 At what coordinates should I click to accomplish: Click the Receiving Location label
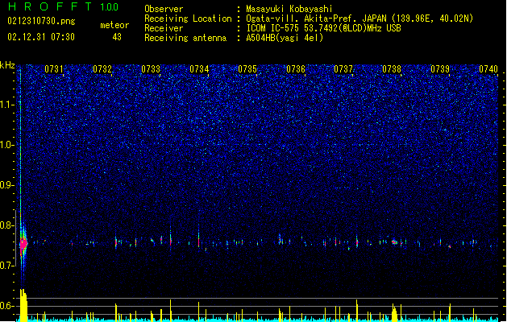[188, 19]
